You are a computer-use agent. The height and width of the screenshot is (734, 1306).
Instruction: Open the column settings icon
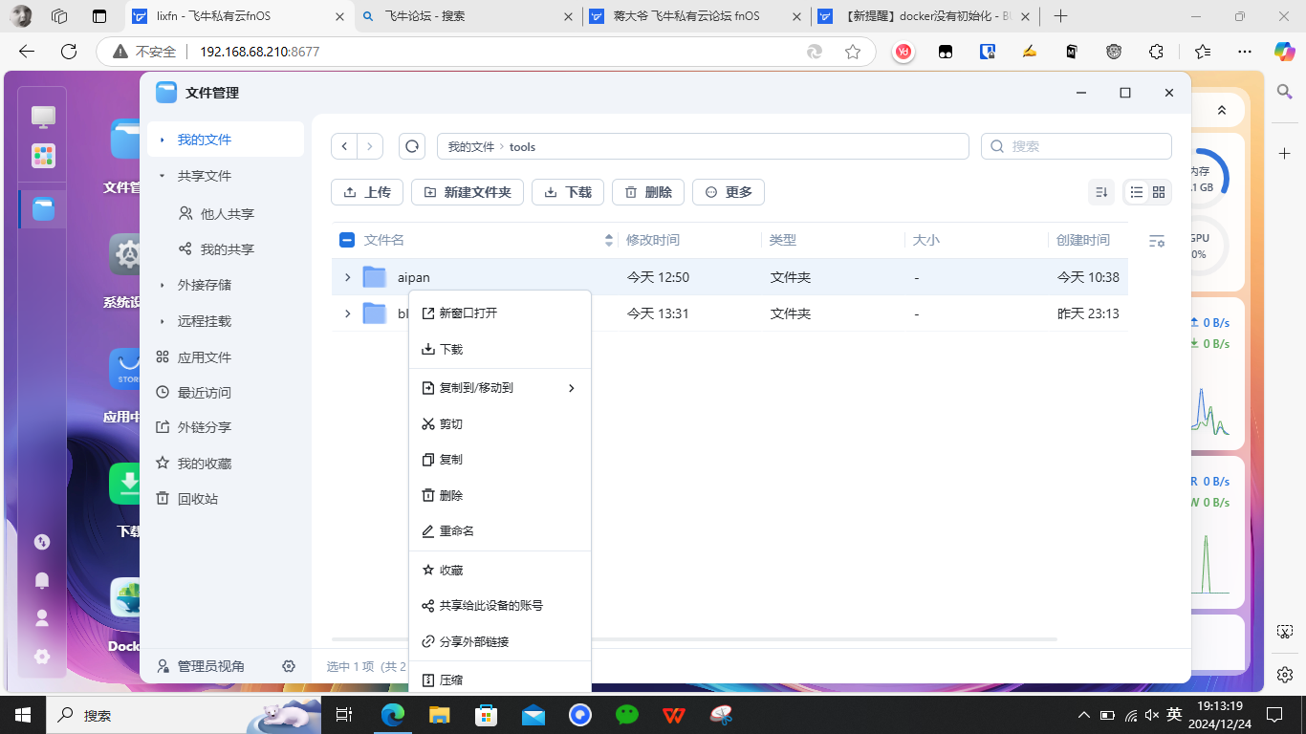click(x=1157, y=241)
